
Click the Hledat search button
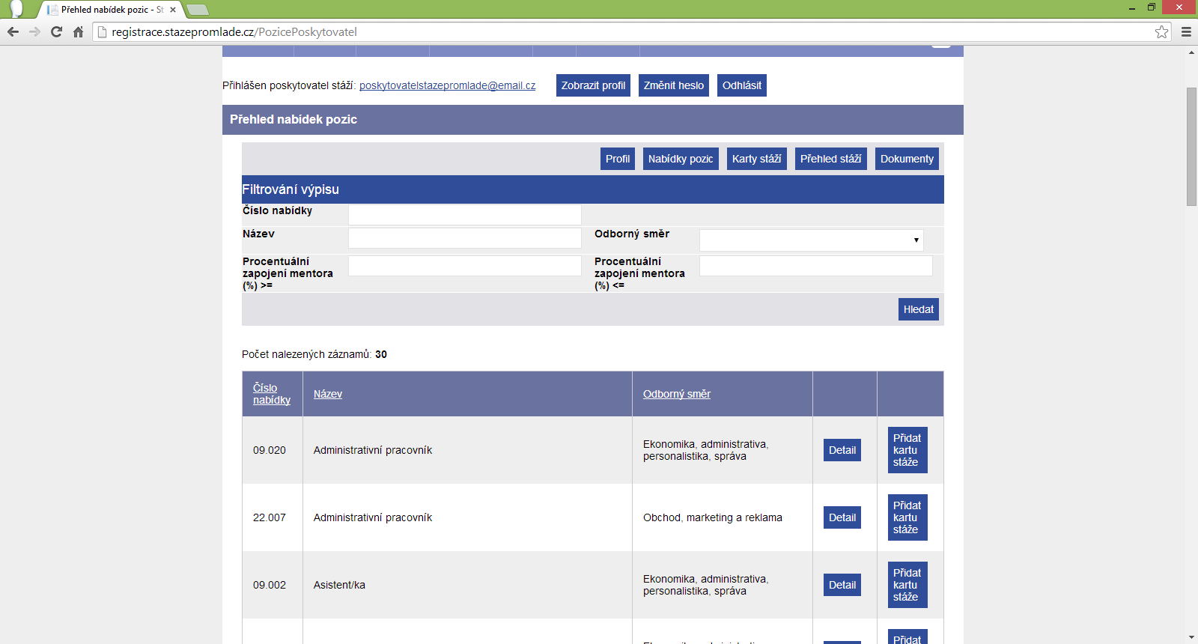pyautogui.click(x=919, y=309)
